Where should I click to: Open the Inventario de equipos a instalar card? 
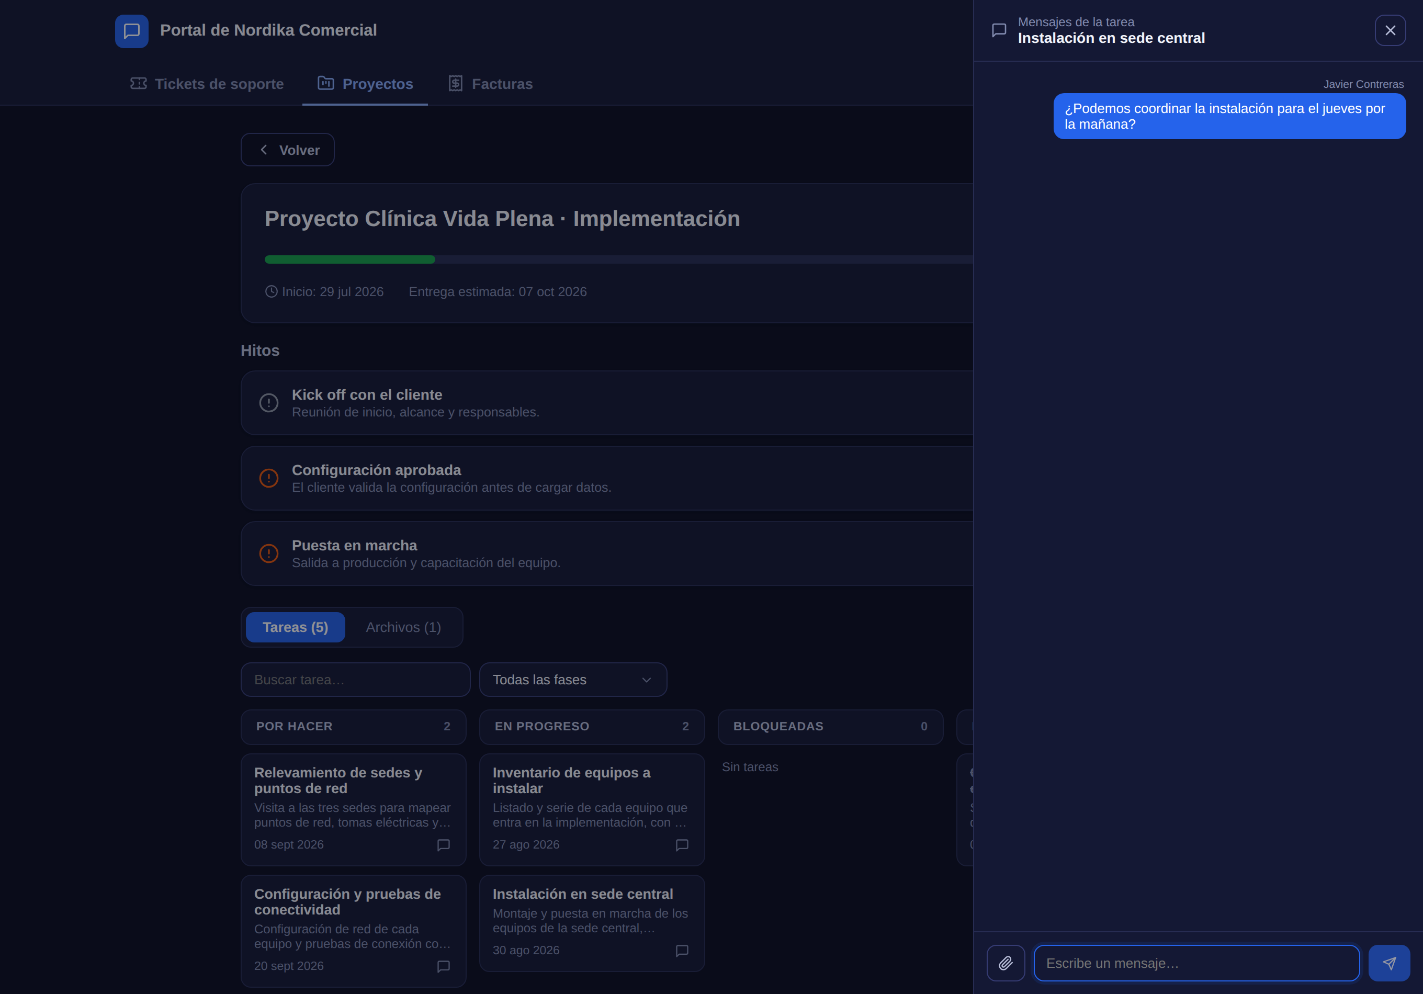[592, 809]
